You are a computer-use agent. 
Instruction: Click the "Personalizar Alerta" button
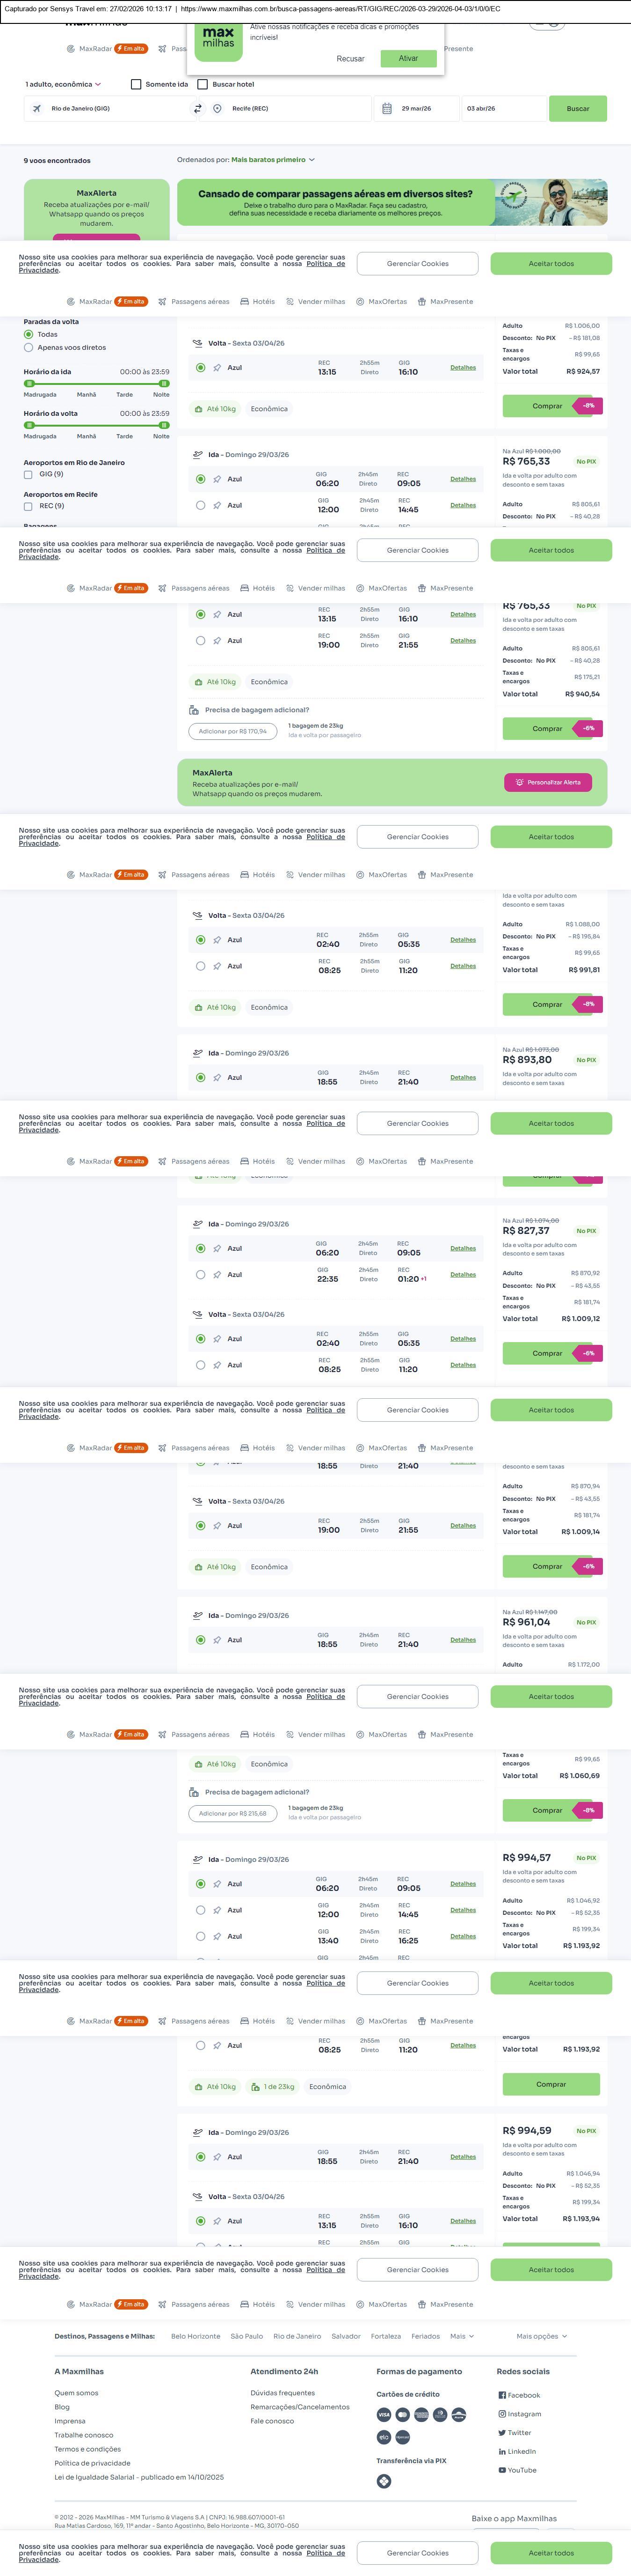(x=548, y=782)
